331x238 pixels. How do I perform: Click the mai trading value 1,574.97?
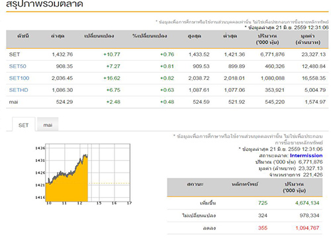315,102
